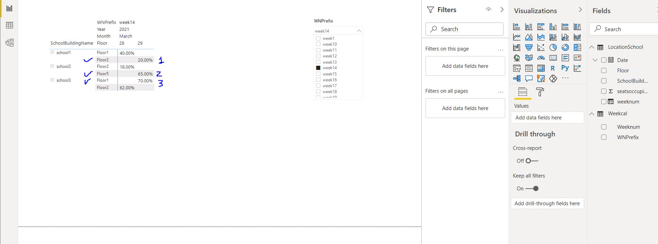This screenshot has height=244, width=658.
Task: Click Add drill-through fields here well
Action: tap(547, 204)
